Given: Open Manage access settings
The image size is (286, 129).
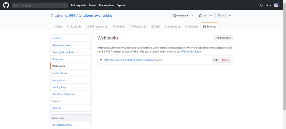Looking at the screenshot, I should coord(71,45).
